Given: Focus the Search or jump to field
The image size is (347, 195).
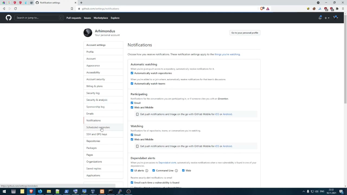Looking at the screenshot, I should coord(39,18).
